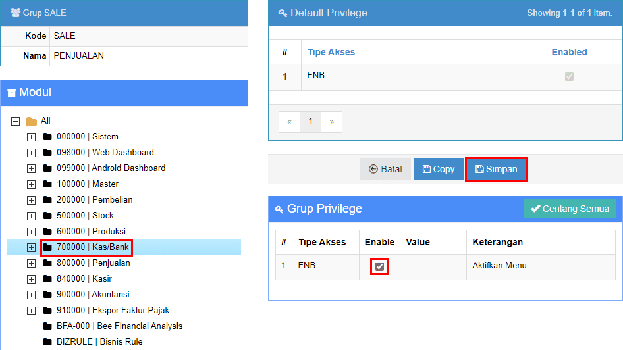
Task: Click the folder icon beside 000000 | Sistem
Action: point(47,137)
